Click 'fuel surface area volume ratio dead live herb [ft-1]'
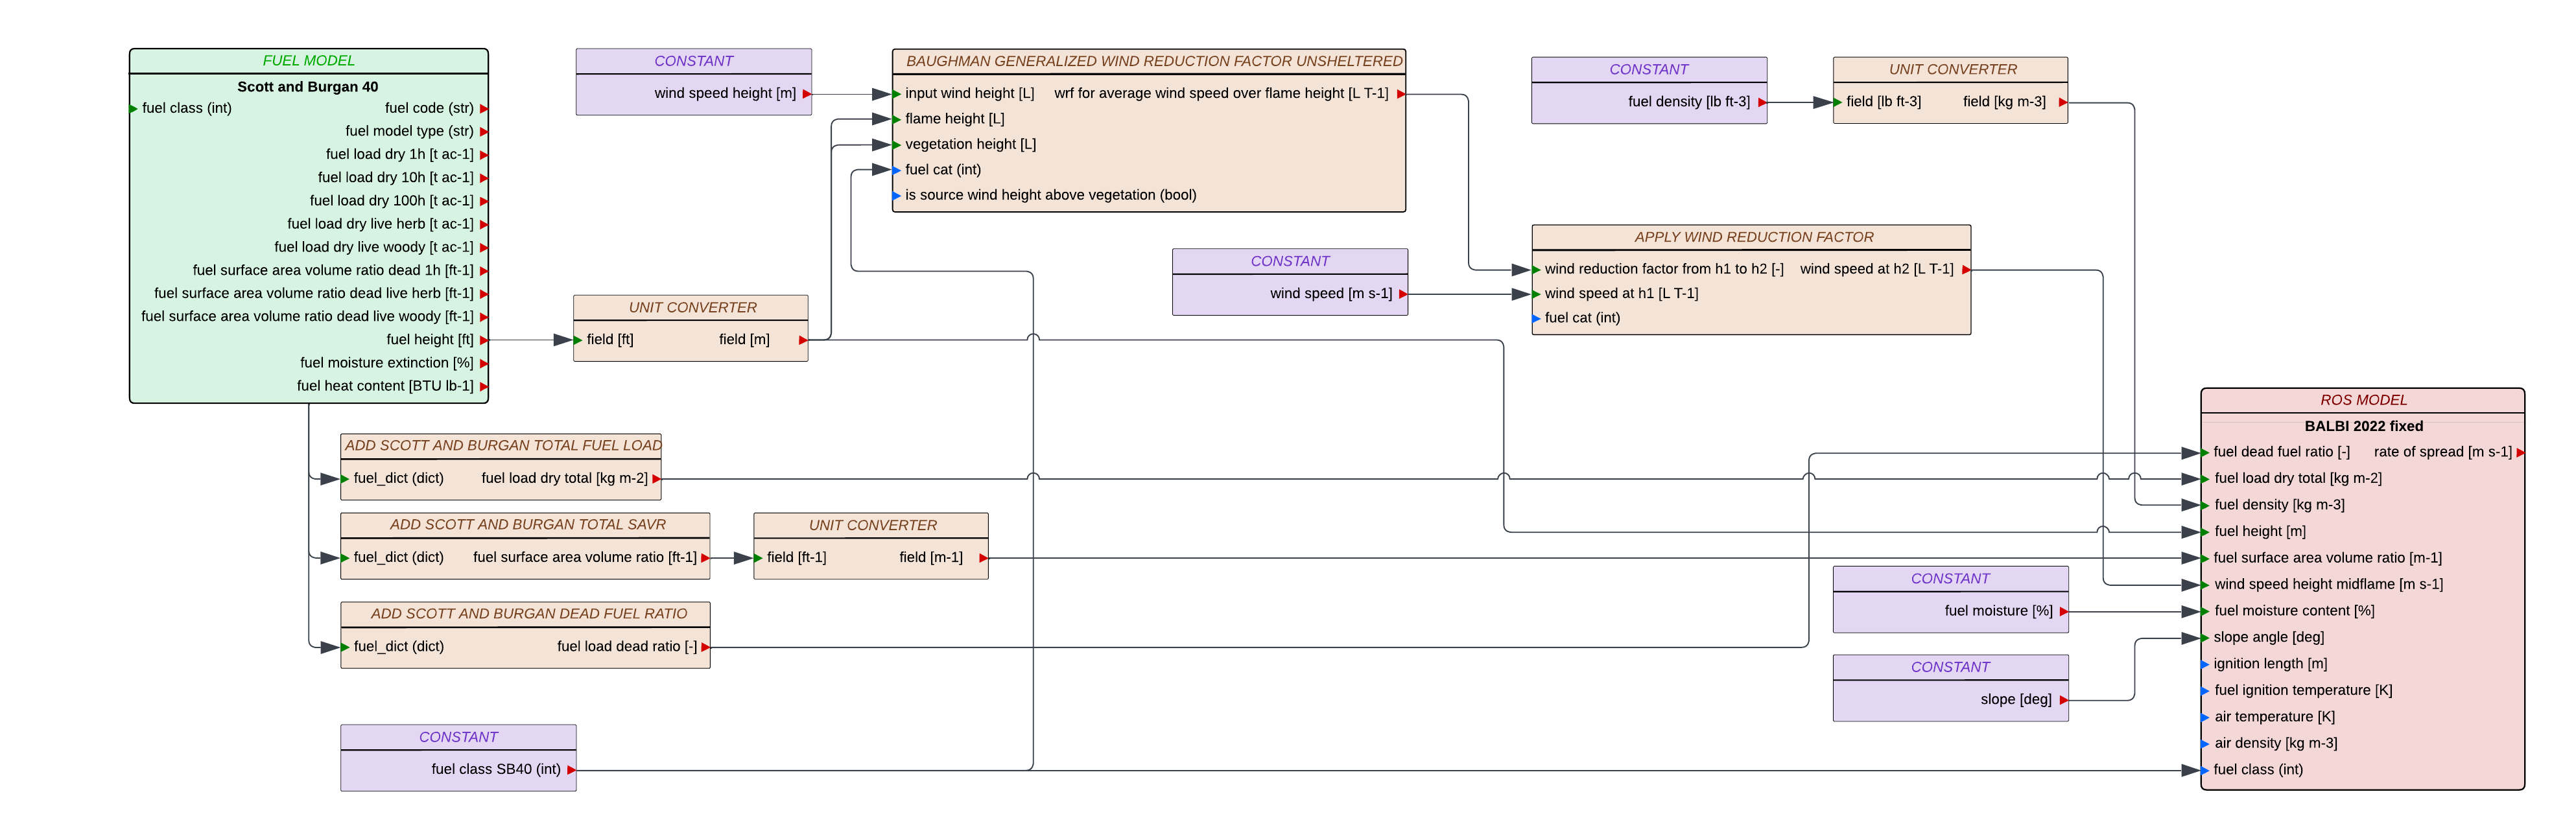 [314, 293]
